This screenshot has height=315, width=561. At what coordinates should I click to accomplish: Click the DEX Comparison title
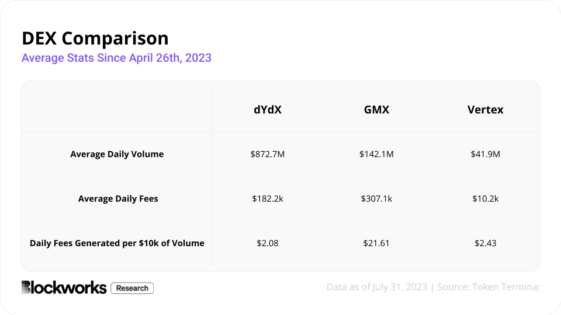point(95,38)
